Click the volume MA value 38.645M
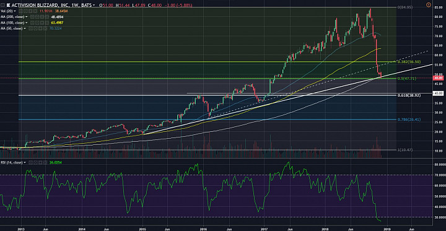 tap(61, 11)
